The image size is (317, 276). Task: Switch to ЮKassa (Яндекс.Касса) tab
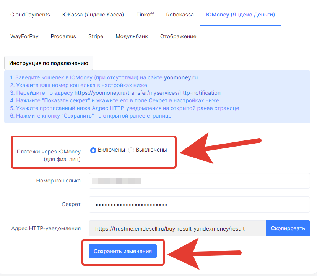point(93,15)
